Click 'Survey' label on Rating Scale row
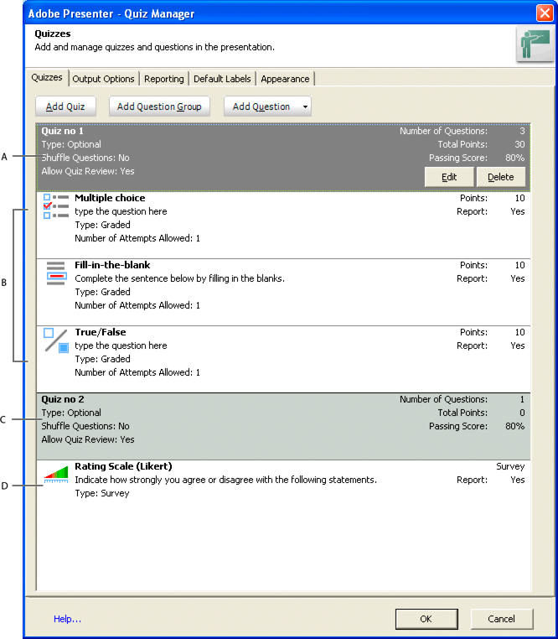 tap(510, 466)
